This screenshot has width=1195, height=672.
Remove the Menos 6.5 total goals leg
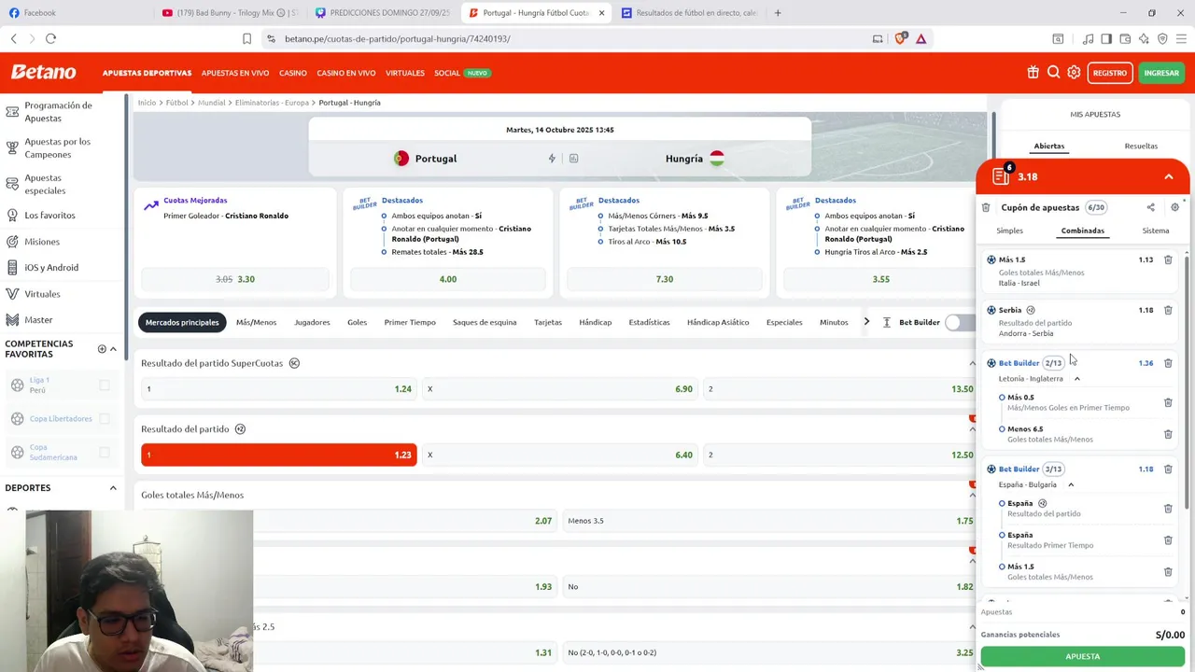coord(1168,434)
